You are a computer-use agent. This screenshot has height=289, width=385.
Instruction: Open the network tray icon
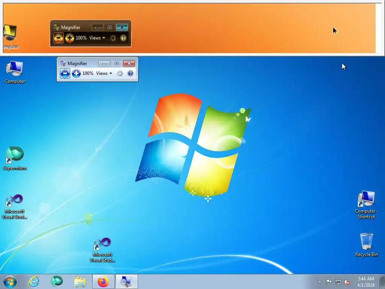point(338,282)
